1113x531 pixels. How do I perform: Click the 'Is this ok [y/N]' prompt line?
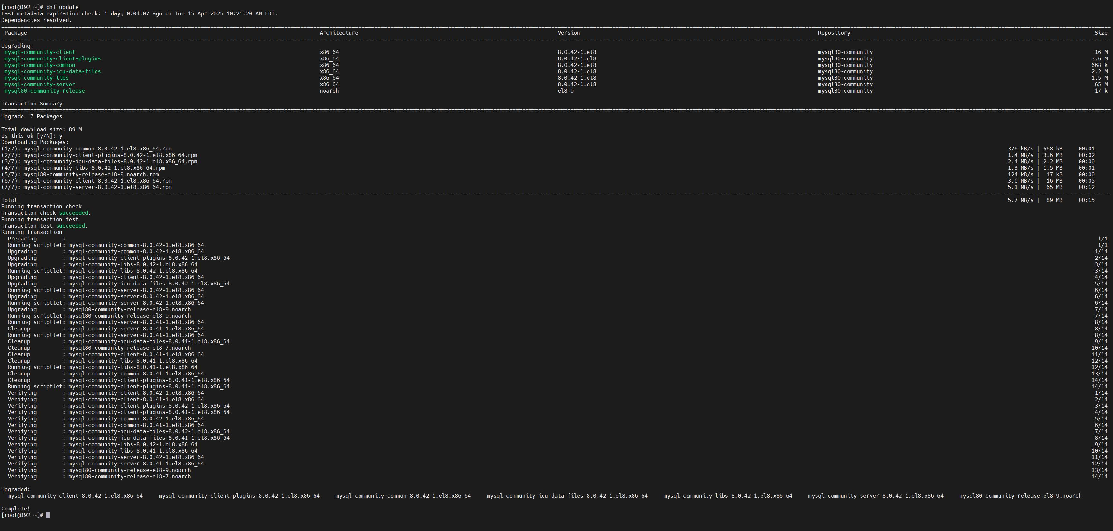click(32, 136)
